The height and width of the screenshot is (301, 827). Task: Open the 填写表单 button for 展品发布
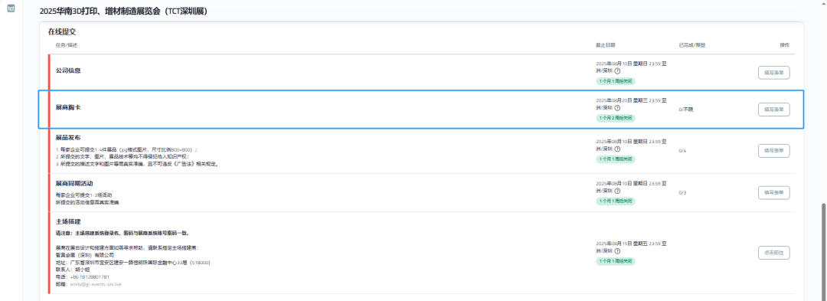click(x=773, y=151)
